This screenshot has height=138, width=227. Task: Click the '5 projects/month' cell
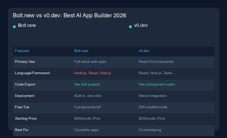pyautogui.click(x=88, y=107)
